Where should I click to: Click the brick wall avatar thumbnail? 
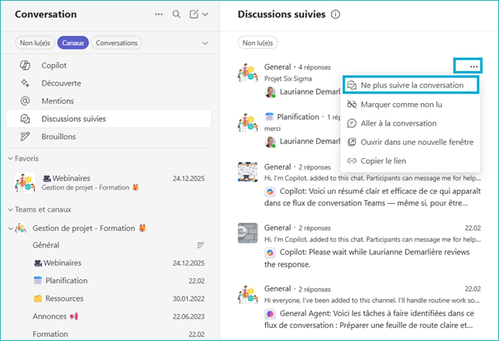click(x=248, y=233)
